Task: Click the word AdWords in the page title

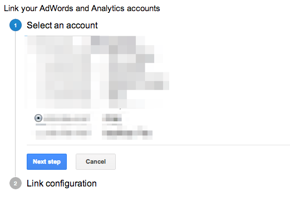Action: point(56,8)
